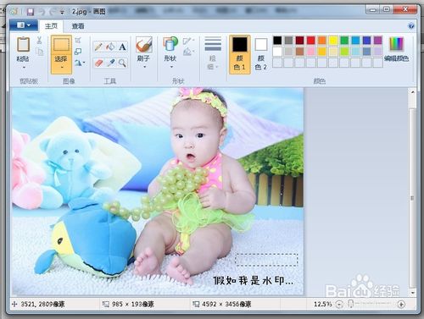Pick the red color swatch

coord(310,41)
